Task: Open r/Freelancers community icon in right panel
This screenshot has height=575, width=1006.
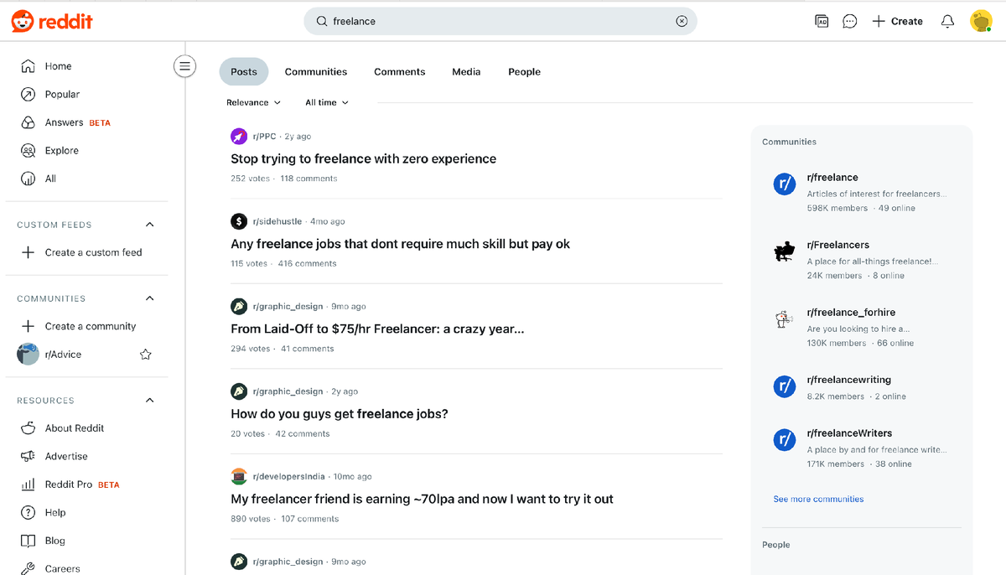Action: point(784,251)
